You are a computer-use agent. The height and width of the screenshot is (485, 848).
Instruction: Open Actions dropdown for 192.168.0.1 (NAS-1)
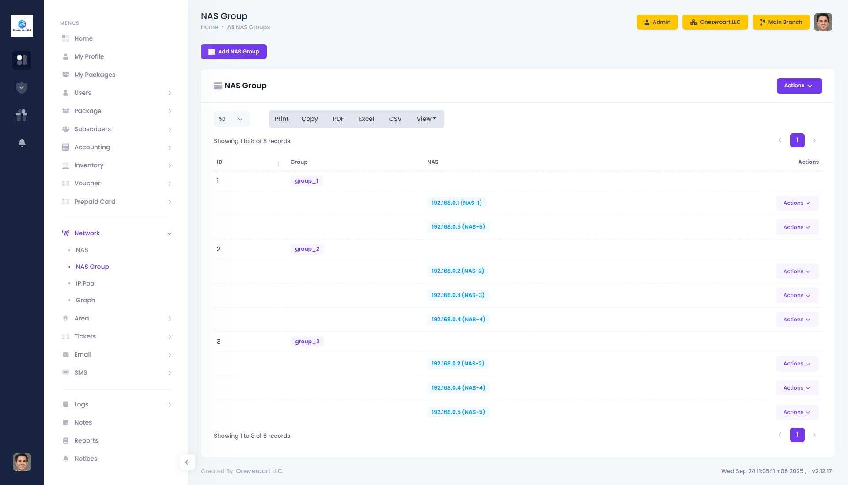tap(797, 203)
